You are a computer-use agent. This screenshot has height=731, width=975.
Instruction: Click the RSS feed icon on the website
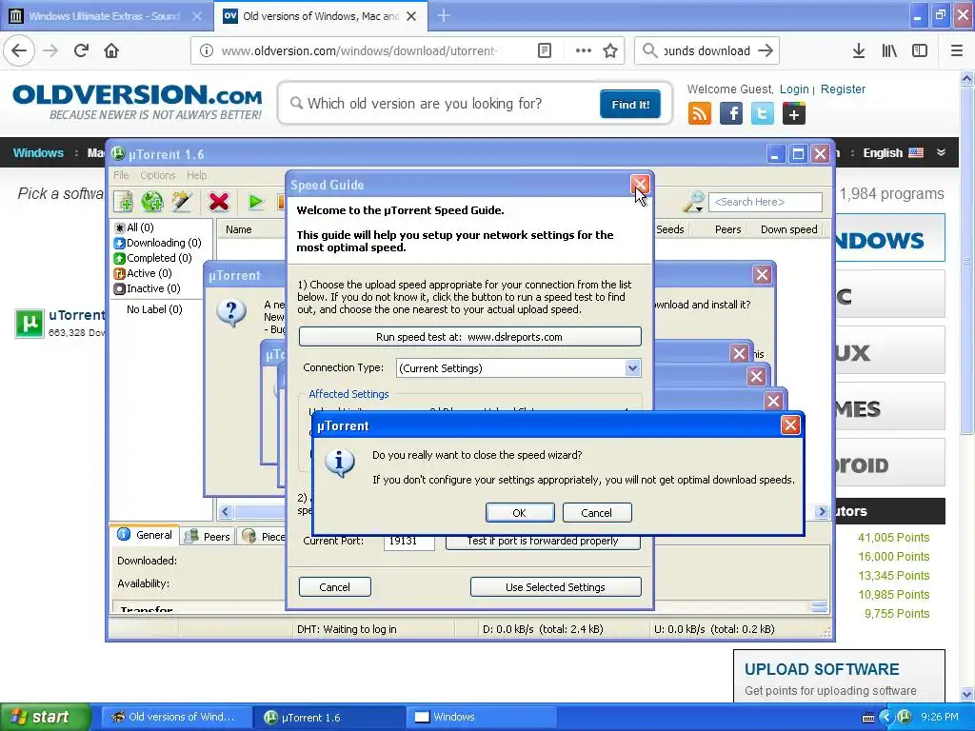click(700, 114)
